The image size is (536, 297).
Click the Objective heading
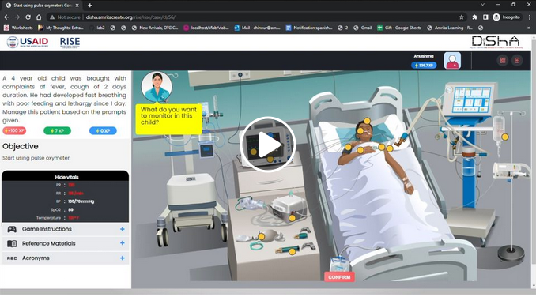[x=21, y=146]
